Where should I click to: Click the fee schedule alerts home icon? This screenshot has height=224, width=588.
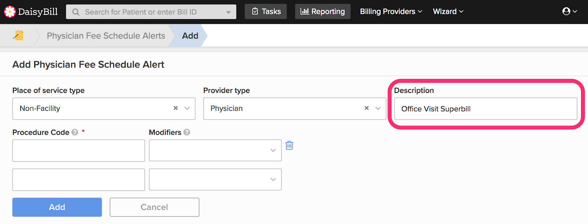(18, 36)
